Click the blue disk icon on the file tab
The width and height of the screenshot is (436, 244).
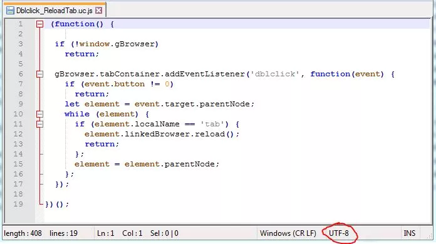pos(10,11)
